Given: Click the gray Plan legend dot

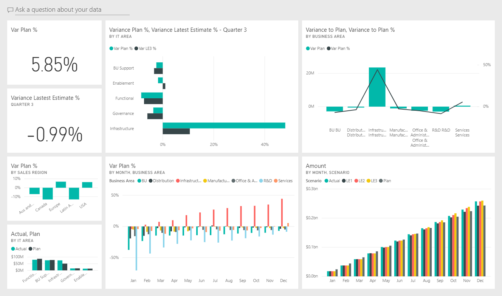Looking at the screenshot, I should pyautogui.click(x=381, y=181).
